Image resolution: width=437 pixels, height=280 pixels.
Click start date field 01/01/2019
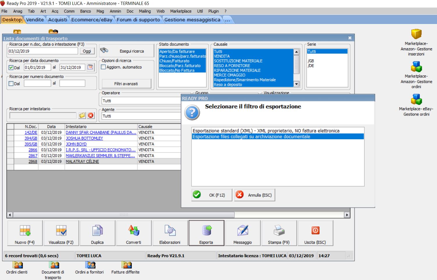[37, 67]
